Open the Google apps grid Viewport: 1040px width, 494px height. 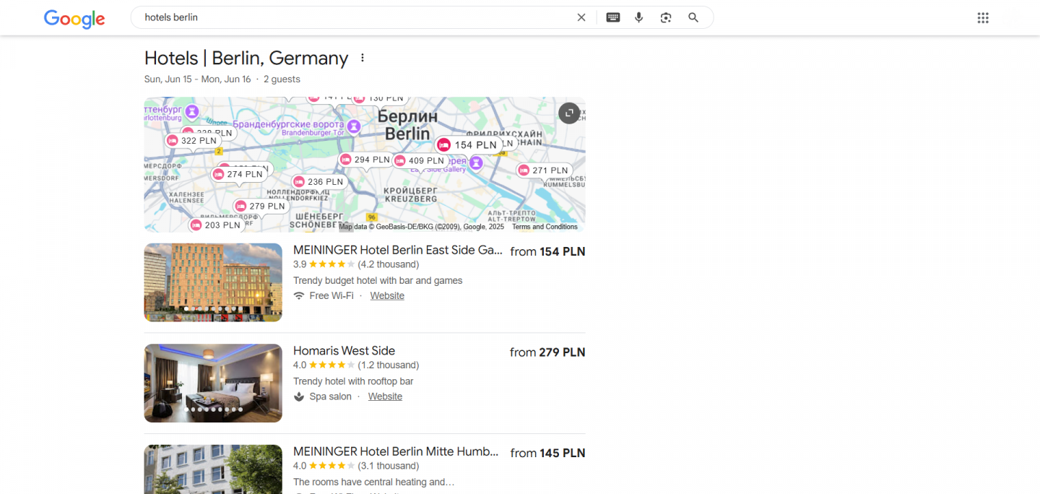click(983, 18)
